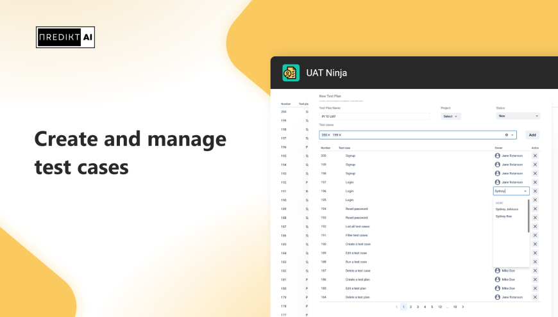The image size is (558, 317).
Task: Remove row 193 Reset password
Action: (x=535, y=218)
